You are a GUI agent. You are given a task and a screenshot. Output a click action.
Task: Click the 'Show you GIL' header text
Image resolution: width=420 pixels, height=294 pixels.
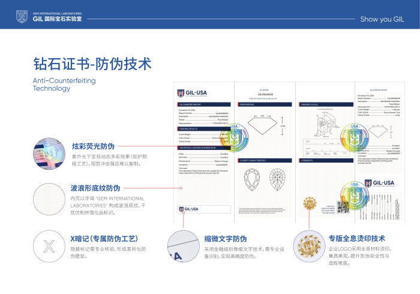click(382, 19)
